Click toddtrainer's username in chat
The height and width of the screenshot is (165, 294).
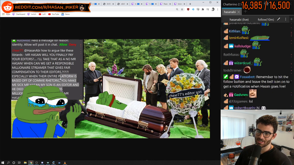coord(233,70)
